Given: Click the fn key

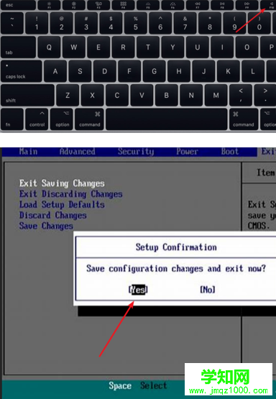Looking at the screenshot, I should [x=12, y=119].
